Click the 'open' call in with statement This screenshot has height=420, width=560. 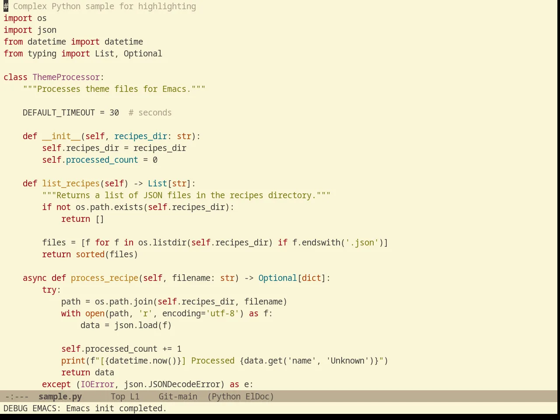coord(95,313)
